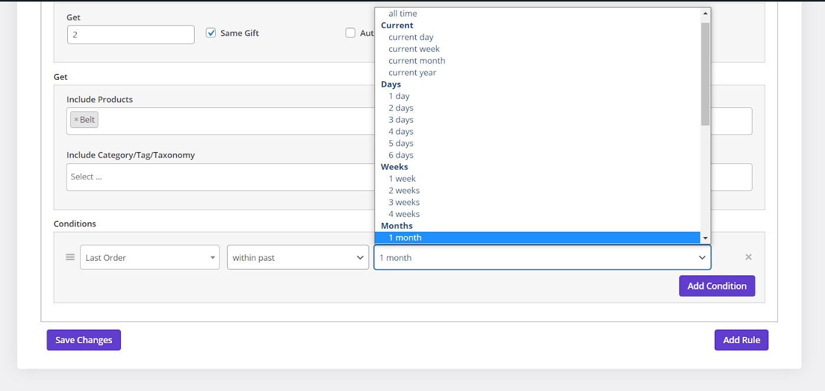Click the drag handle icon on the condition row
825x391 pixels.
[70, 257]
